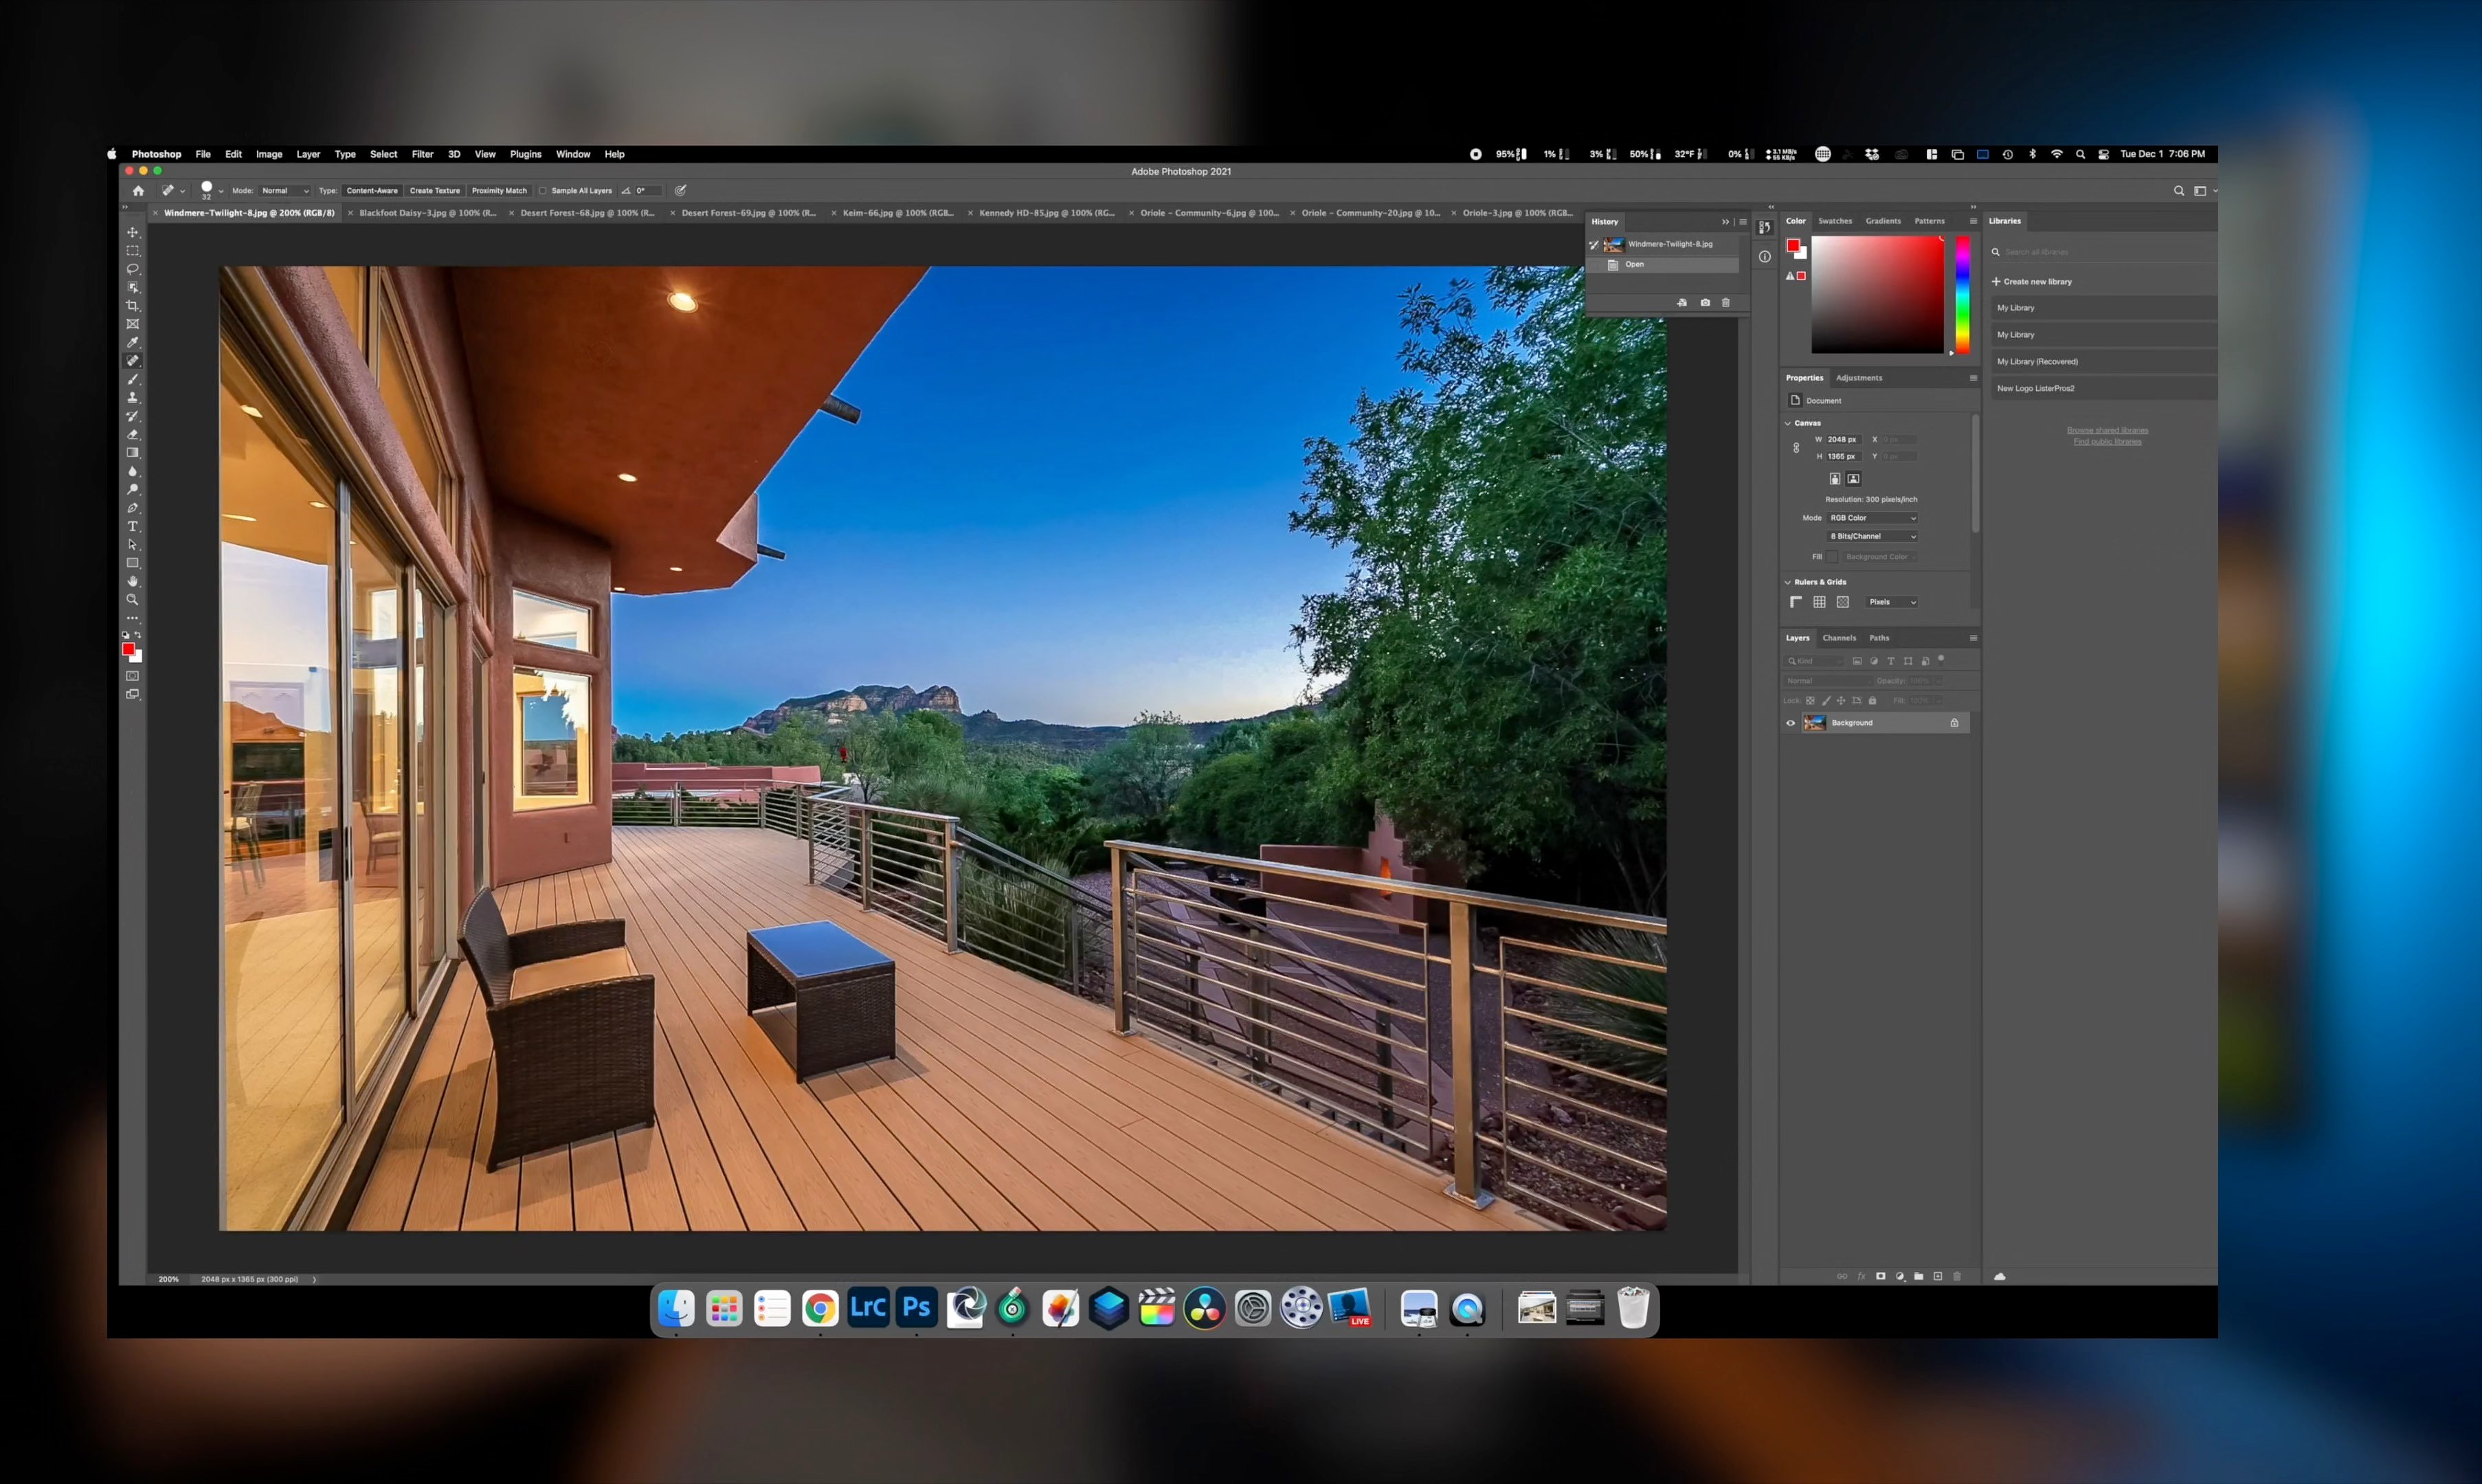
Task: Create new document from current history state
Action: click(x=1682, y=303)
